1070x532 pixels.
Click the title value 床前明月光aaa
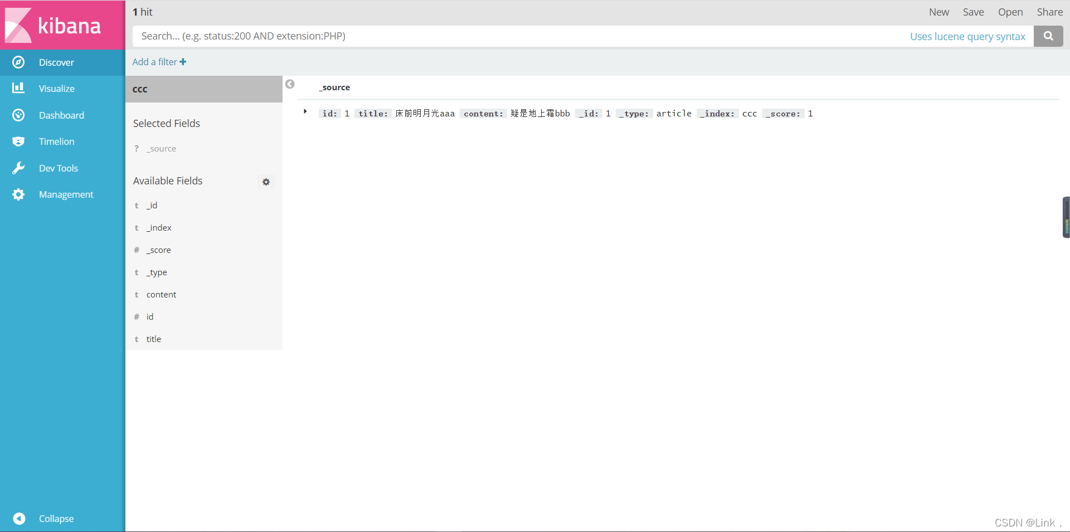(x=425, y=114)
